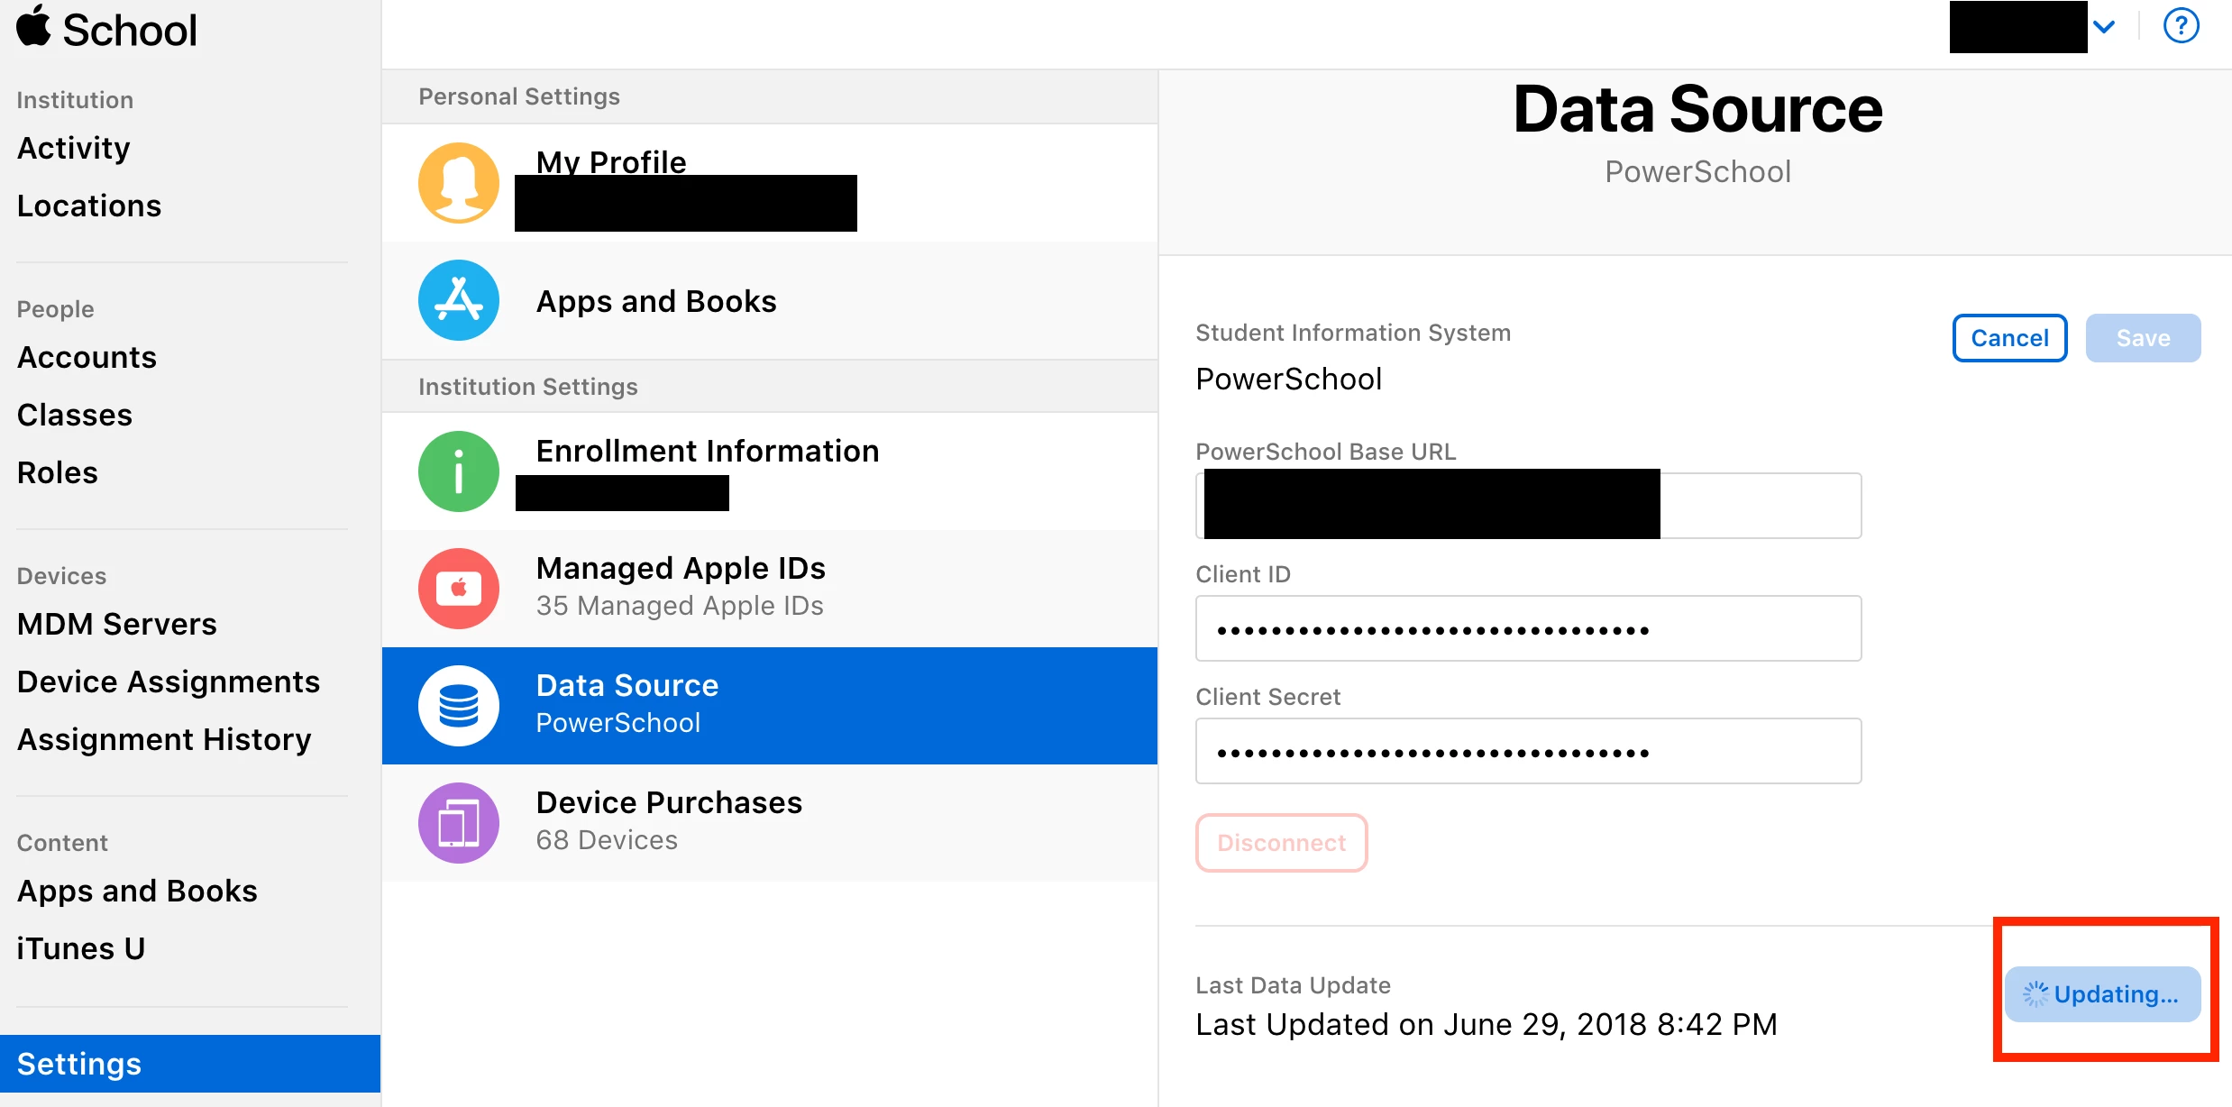Click the Apple School logo
The image size is (2232, 1107).
click(106, 29)
